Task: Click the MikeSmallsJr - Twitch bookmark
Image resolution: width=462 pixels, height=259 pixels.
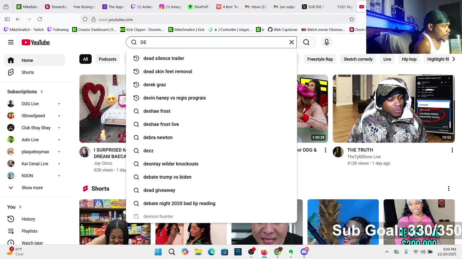Action: [x=23, y=29]
